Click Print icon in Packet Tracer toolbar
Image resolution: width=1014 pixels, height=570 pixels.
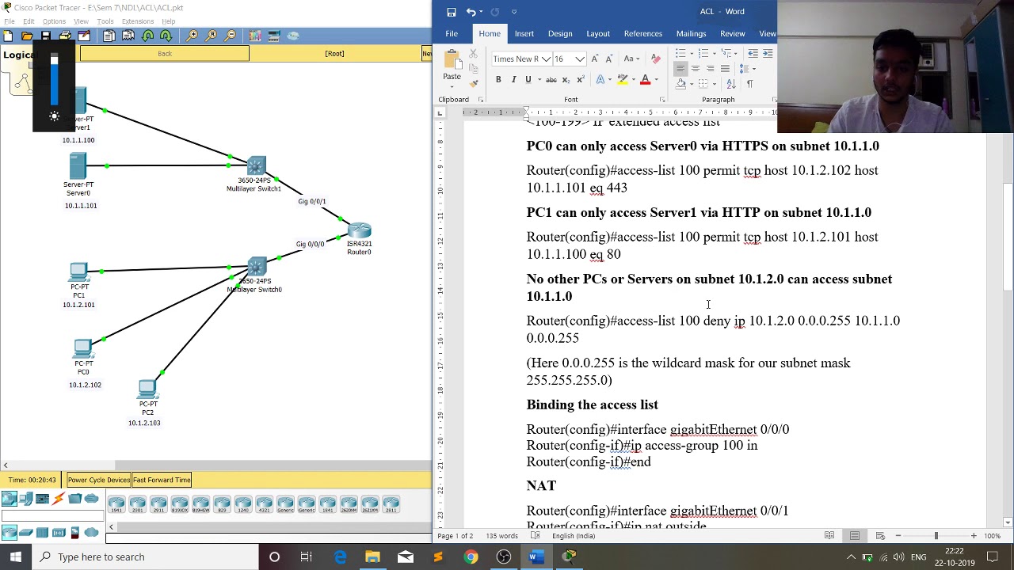click(x=65, y=36)
